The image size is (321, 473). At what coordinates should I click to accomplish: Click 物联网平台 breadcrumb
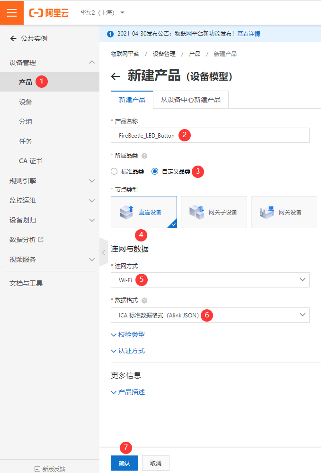(125, 54)
